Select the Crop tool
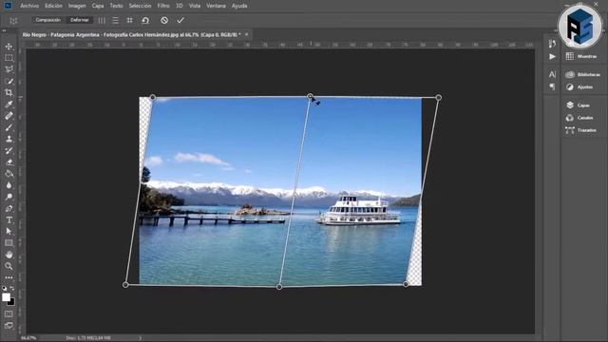Image resolution: width=608 pixels, height=342 pixels. click(x=9, y=93)
